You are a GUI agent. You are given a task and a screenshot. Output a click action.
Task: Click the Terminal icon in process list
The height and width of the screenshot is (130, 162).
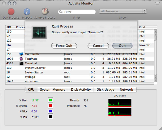(22, 63)
